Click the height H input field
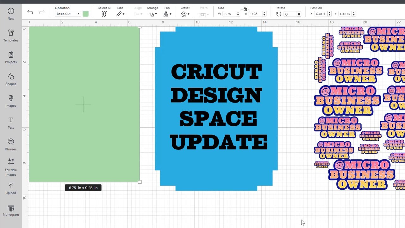Image resolution: width=405 pixels, height=228 pixels. coord(255,14)
